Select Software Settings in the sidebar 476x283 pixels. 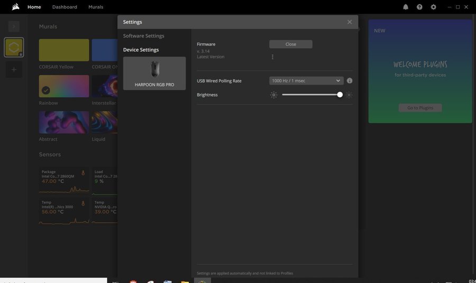click(x=144, y=36)
